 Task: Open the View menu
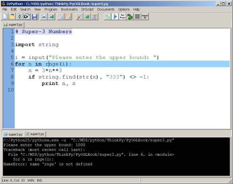coord(37,9)
